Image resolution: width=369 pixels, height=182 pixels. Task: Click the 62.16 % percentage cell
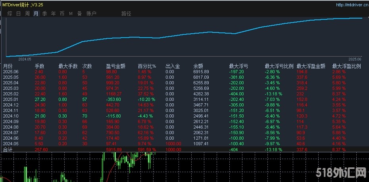tap(146, 133)
